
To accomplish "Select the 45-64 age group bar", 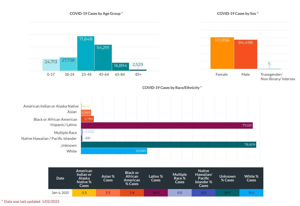I will pyautogui.click(x=103, y=58).
